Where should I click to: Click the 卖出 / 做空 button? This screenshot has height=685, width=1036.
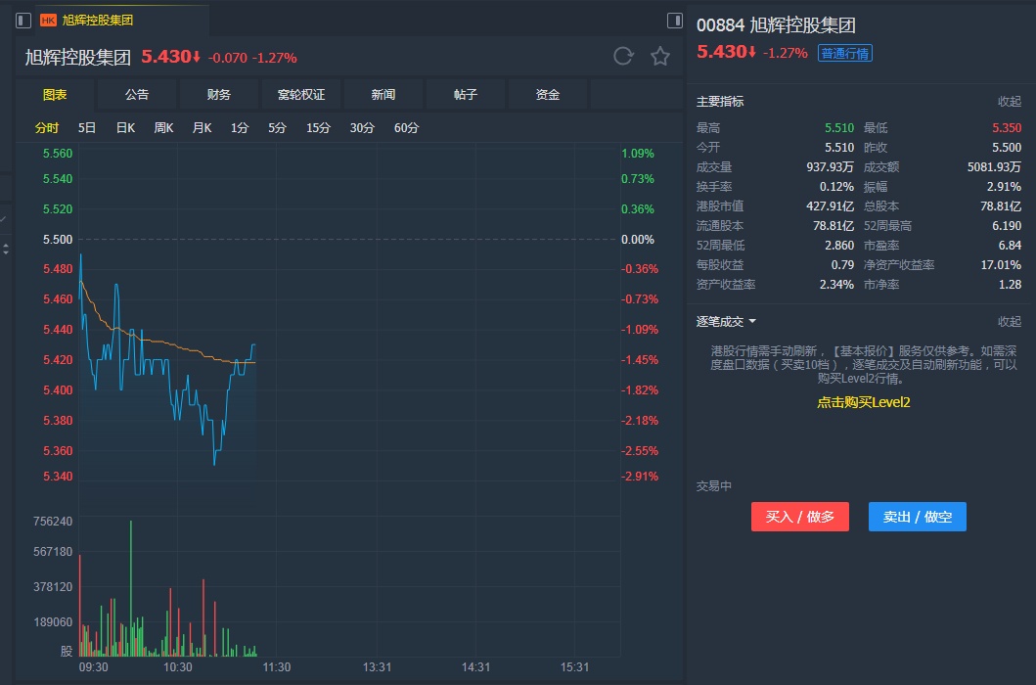(x=917, y=517)
